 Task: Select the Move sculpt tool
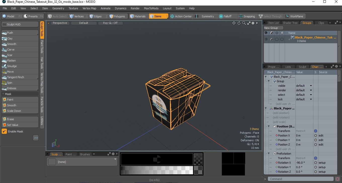pos(20,72)
